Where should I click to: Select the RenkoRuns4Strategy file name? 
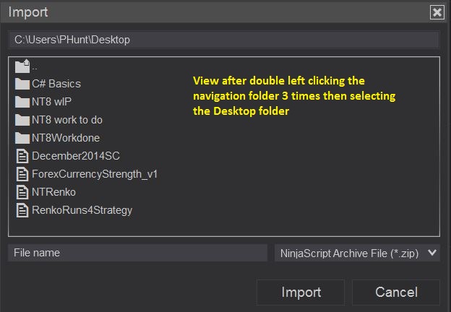tap(82, 210)
